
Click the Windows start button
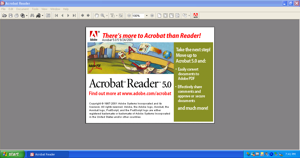coord(12,154)
